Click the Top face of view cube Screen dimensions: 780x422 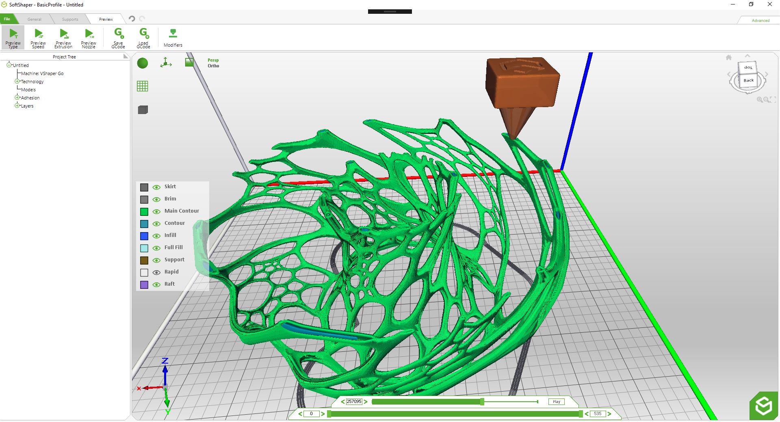click(x=748, y=68)
